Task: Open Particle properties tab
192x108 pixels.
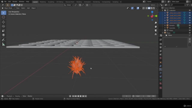Action: pyautogui.click(x=161, y=69)
